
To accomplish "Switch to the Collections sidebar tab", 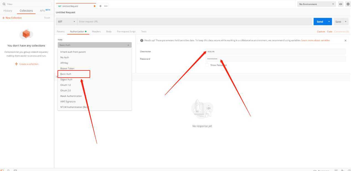I will [x=26, y=11].
